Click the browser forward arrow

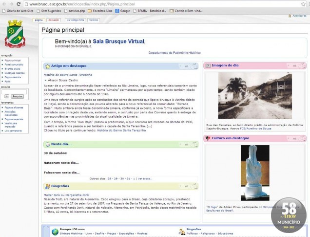[11, 4]
